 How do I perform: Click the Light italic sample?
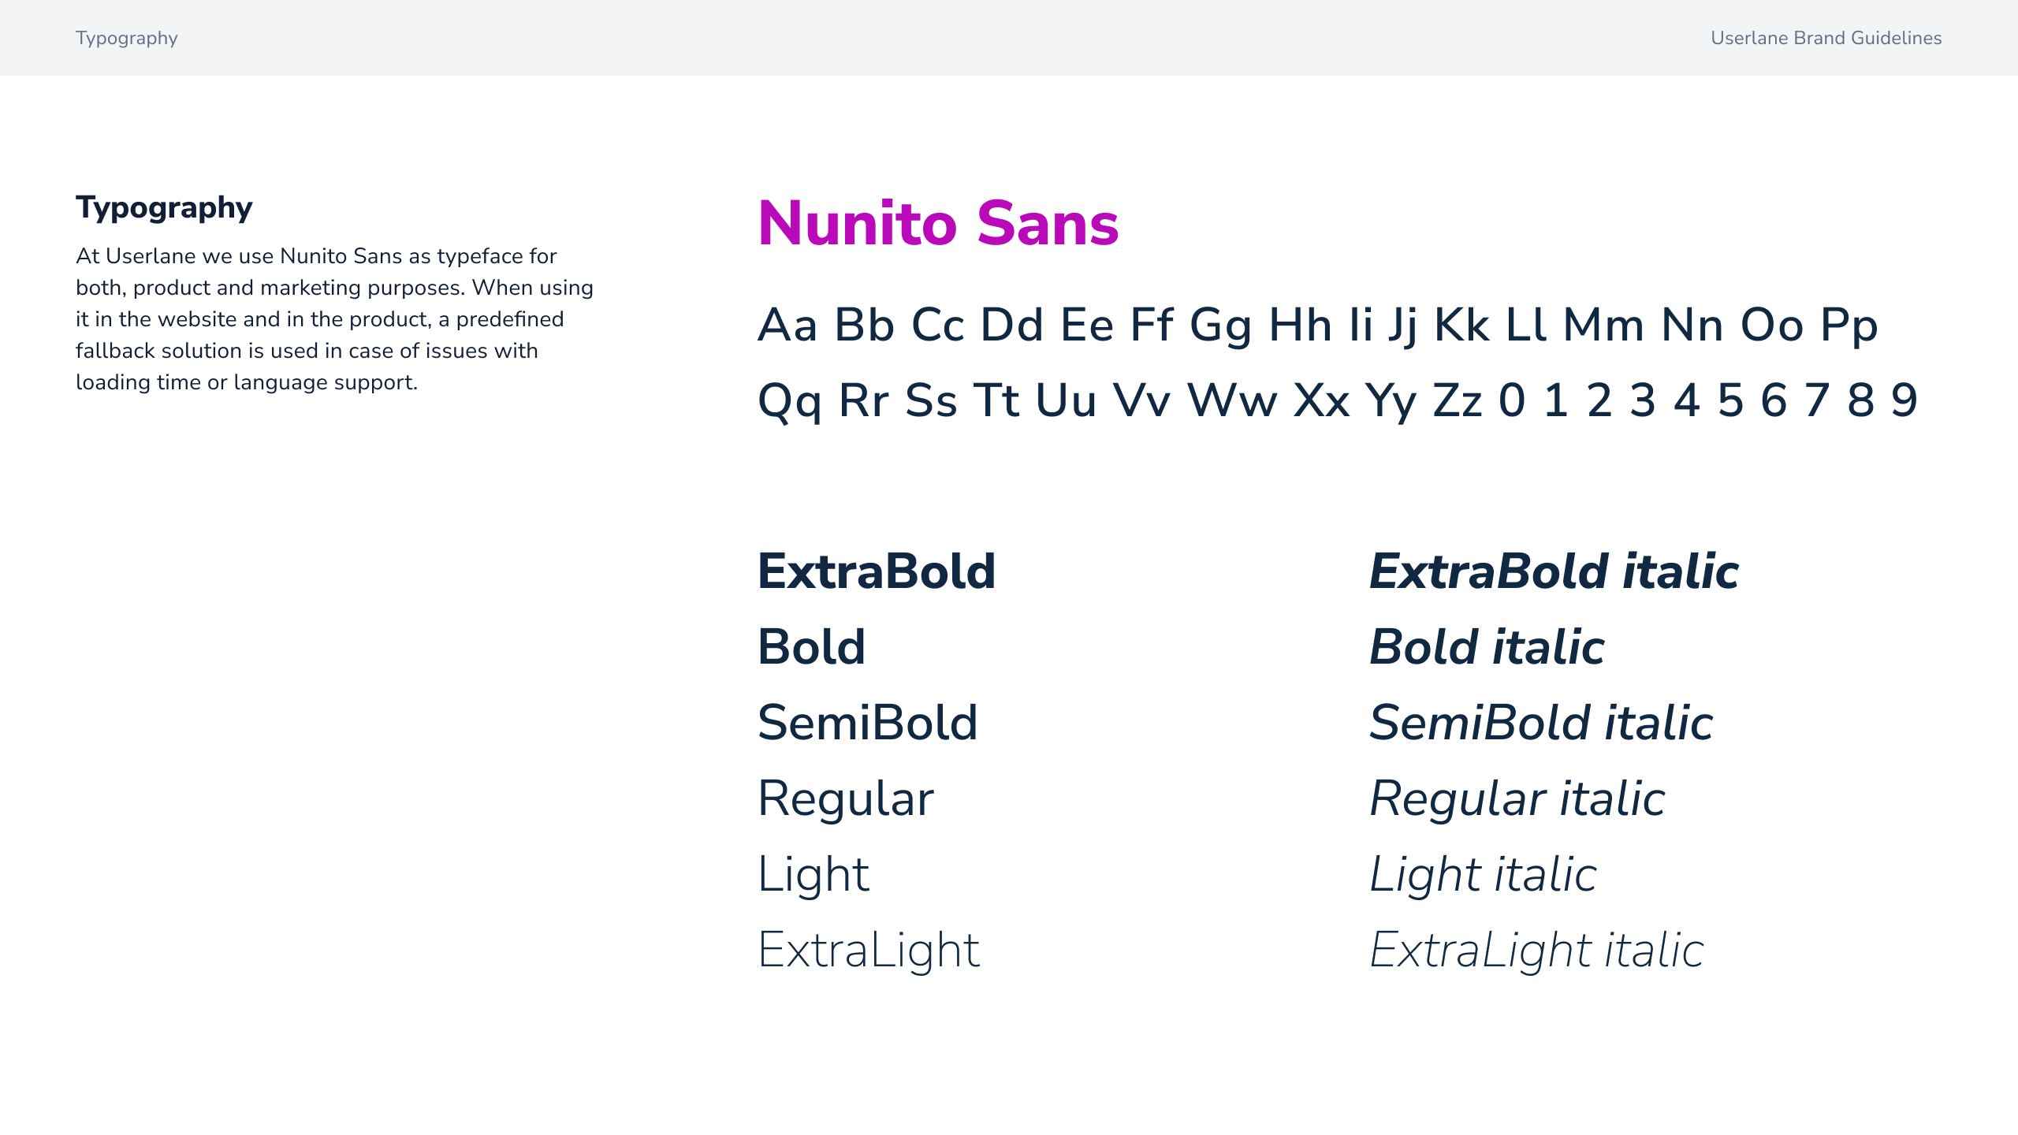[x=1483, y=874]
